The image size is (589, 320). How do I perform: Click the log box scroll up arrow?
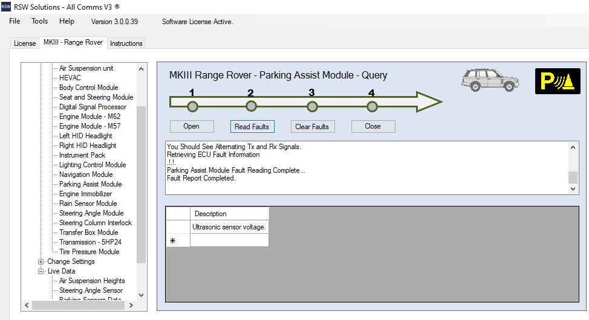(573, 147)
